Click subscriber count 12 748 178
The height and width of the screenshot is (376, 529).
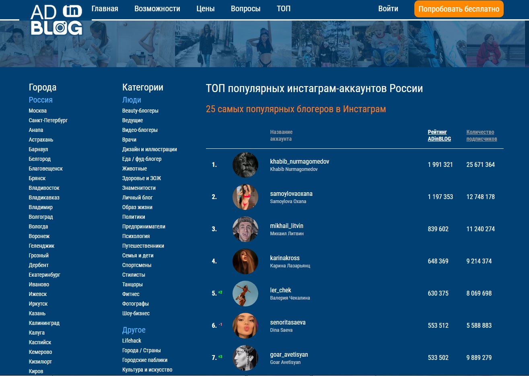[481, 197]
